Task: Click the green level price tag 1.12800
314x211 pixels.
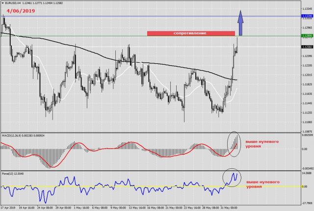Action: (x=307, y=36)
